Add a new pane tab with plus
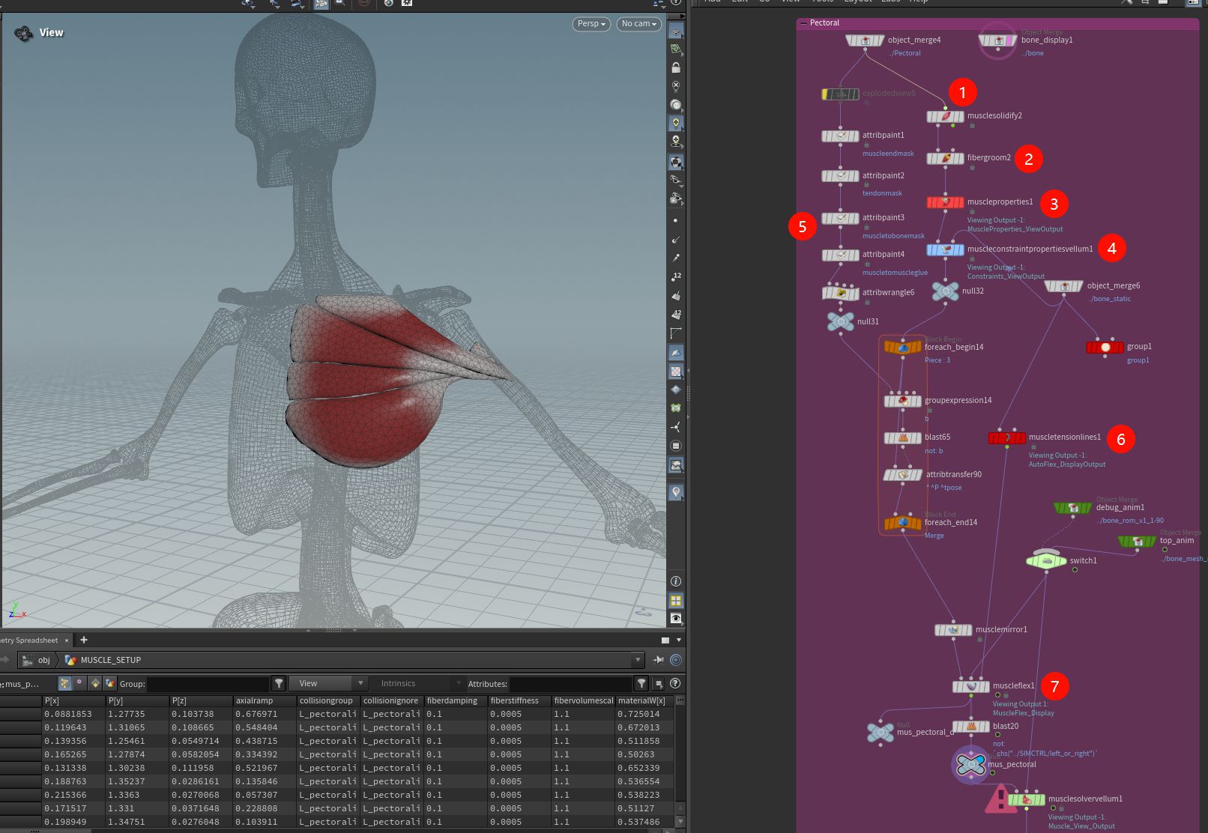The image size is (1208, 833). pyautogui.click(x=84, y=640)
